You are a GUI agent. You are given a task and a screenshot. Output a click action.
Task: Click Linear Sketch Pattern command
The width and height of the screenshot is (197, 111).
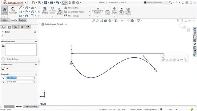[74, 12]
